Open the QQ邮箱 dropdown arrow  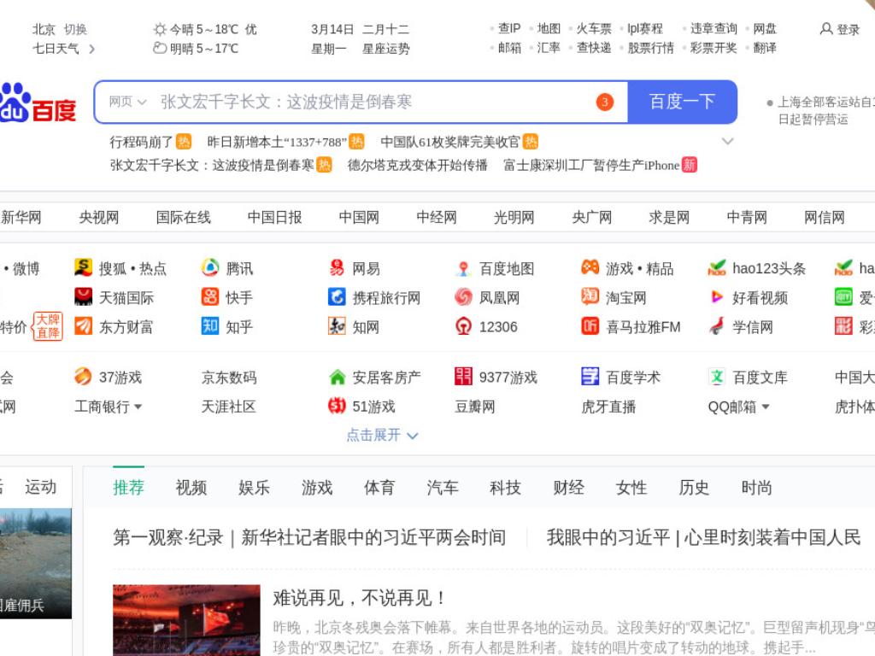tap(766, 407)
